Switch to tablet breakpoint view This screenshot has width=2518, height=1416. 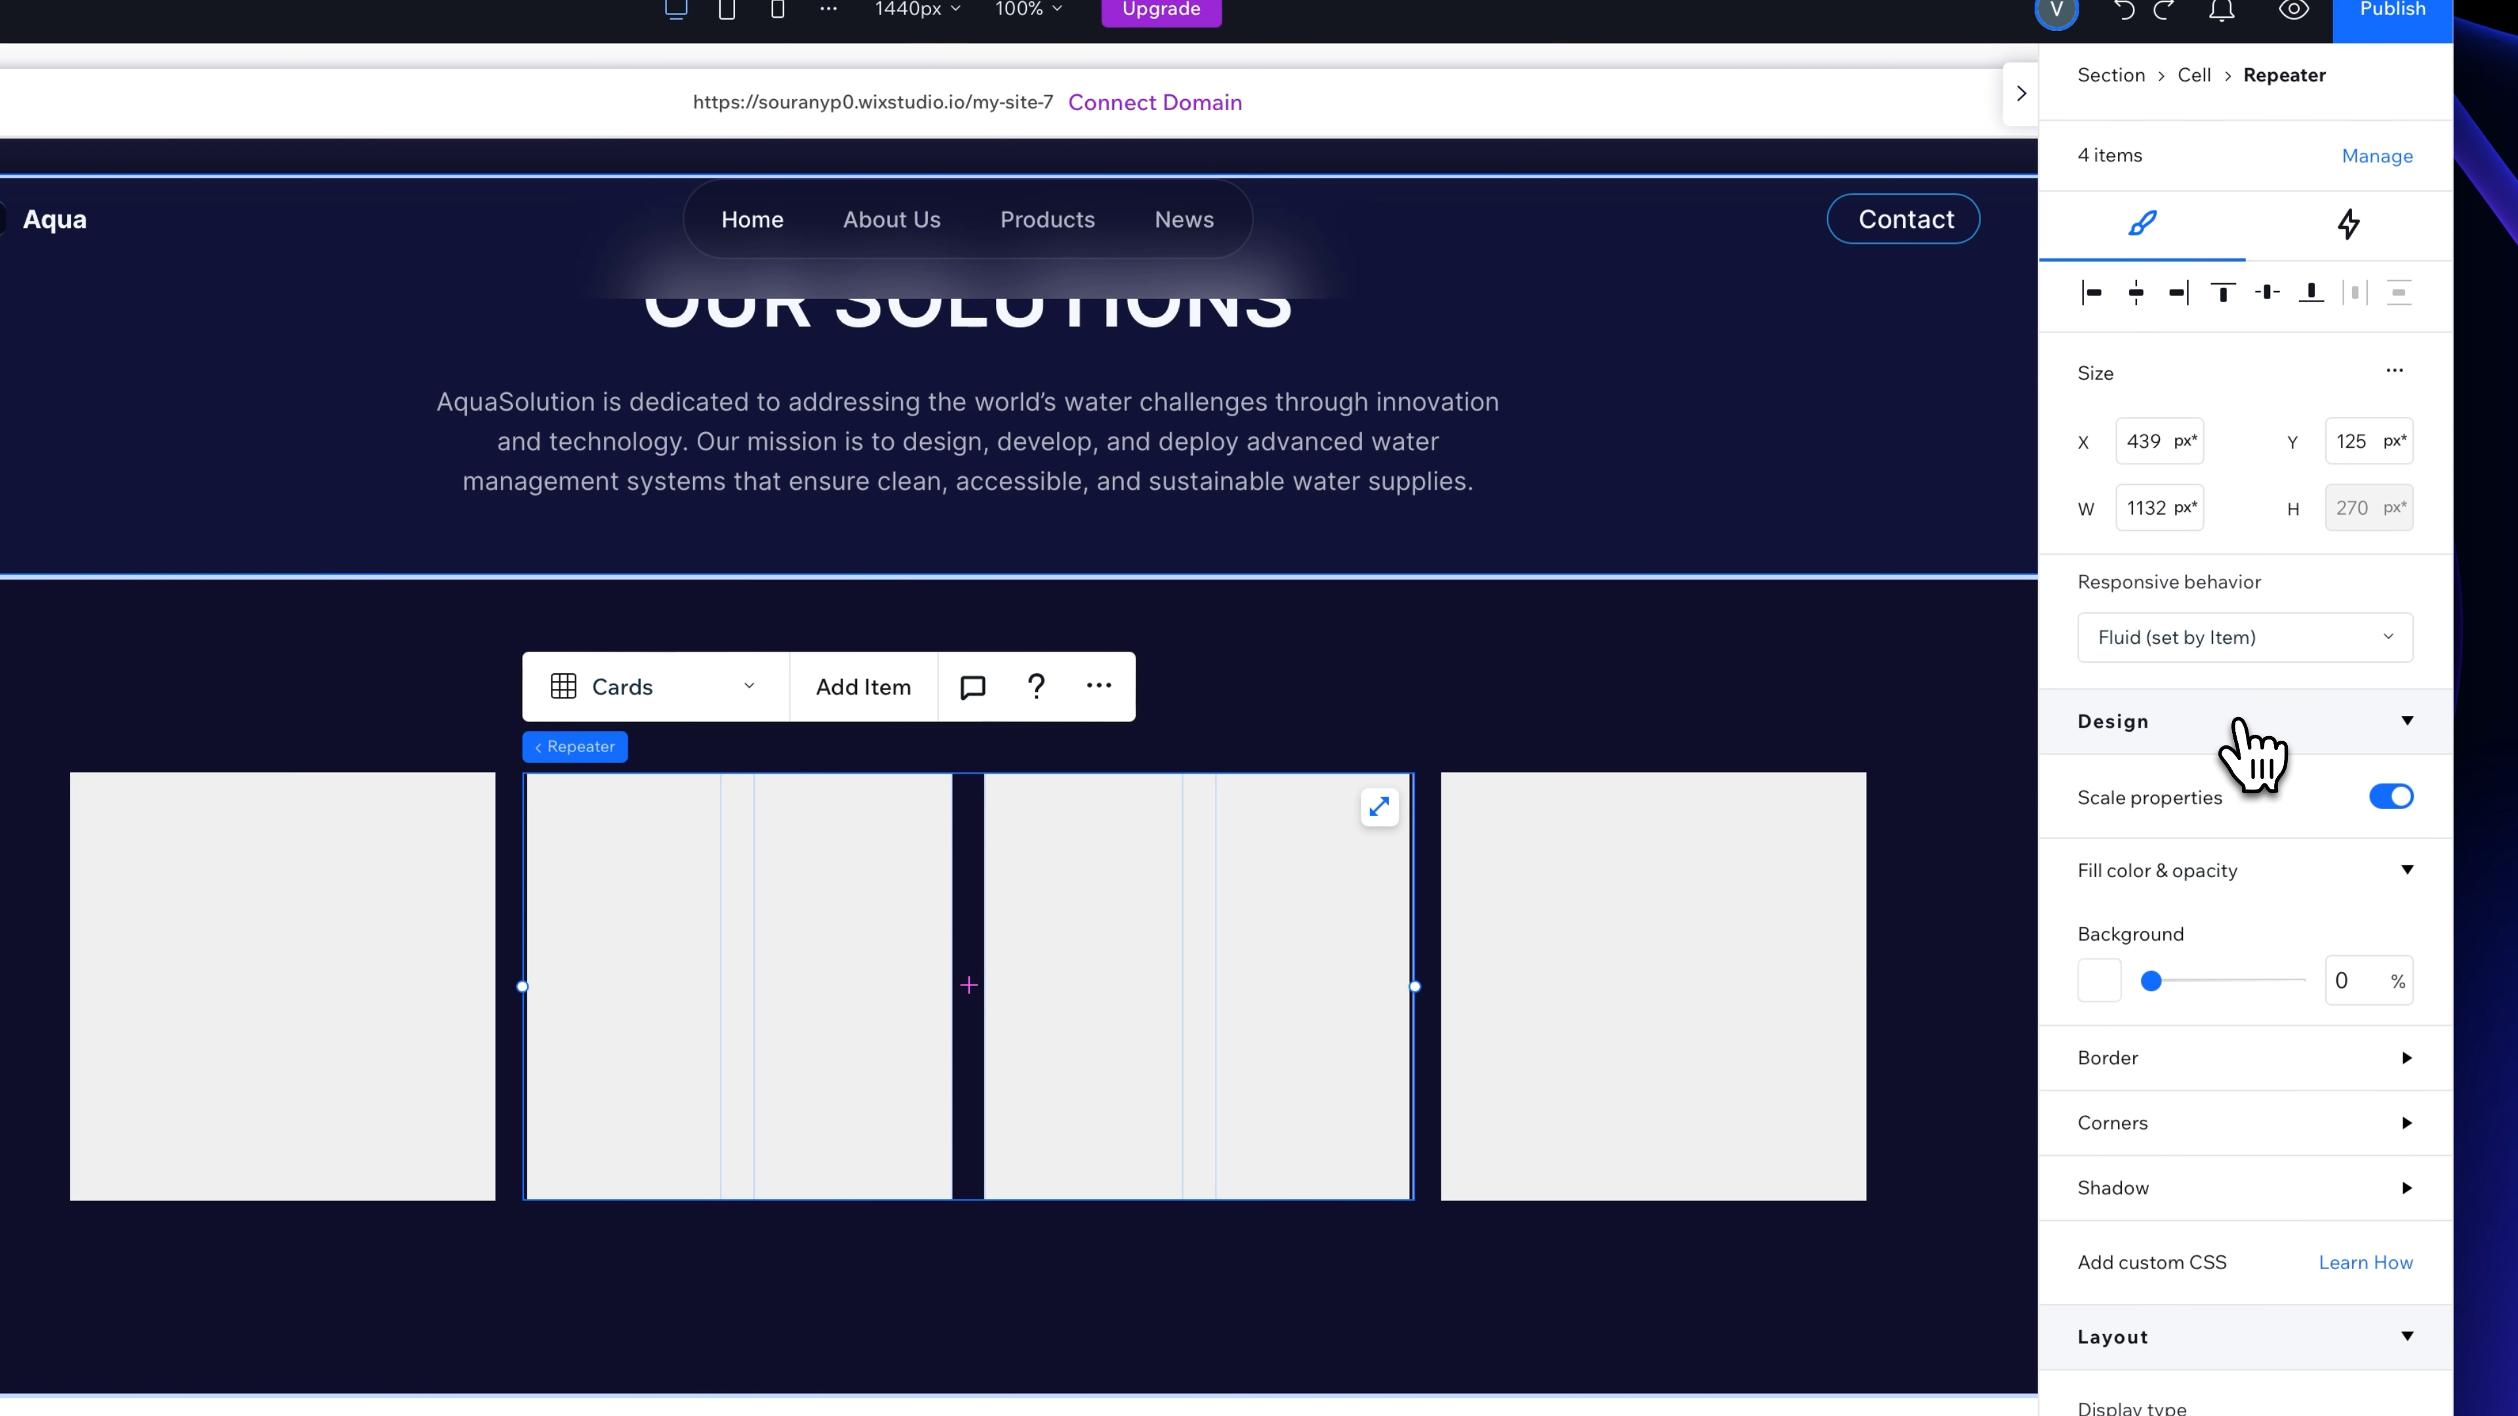click(x=727, y=10)
